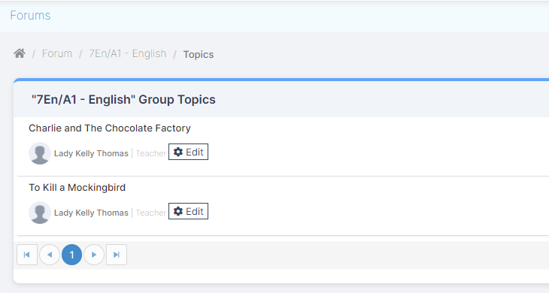Click Lady Kelly Thomas name under Charlie topic
This screenshot has width=549, height=293.
(x=91, y=153)
